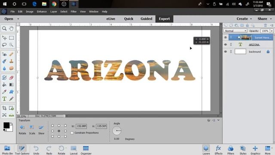The width and height of the screenshot is (275, 155).
Task: Delete layer with trash icon
Action: point(266,25)
